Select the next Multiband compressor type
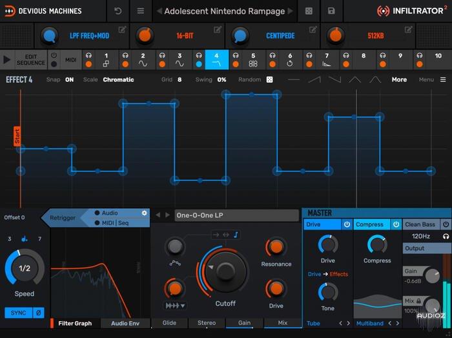 (398, 323)
